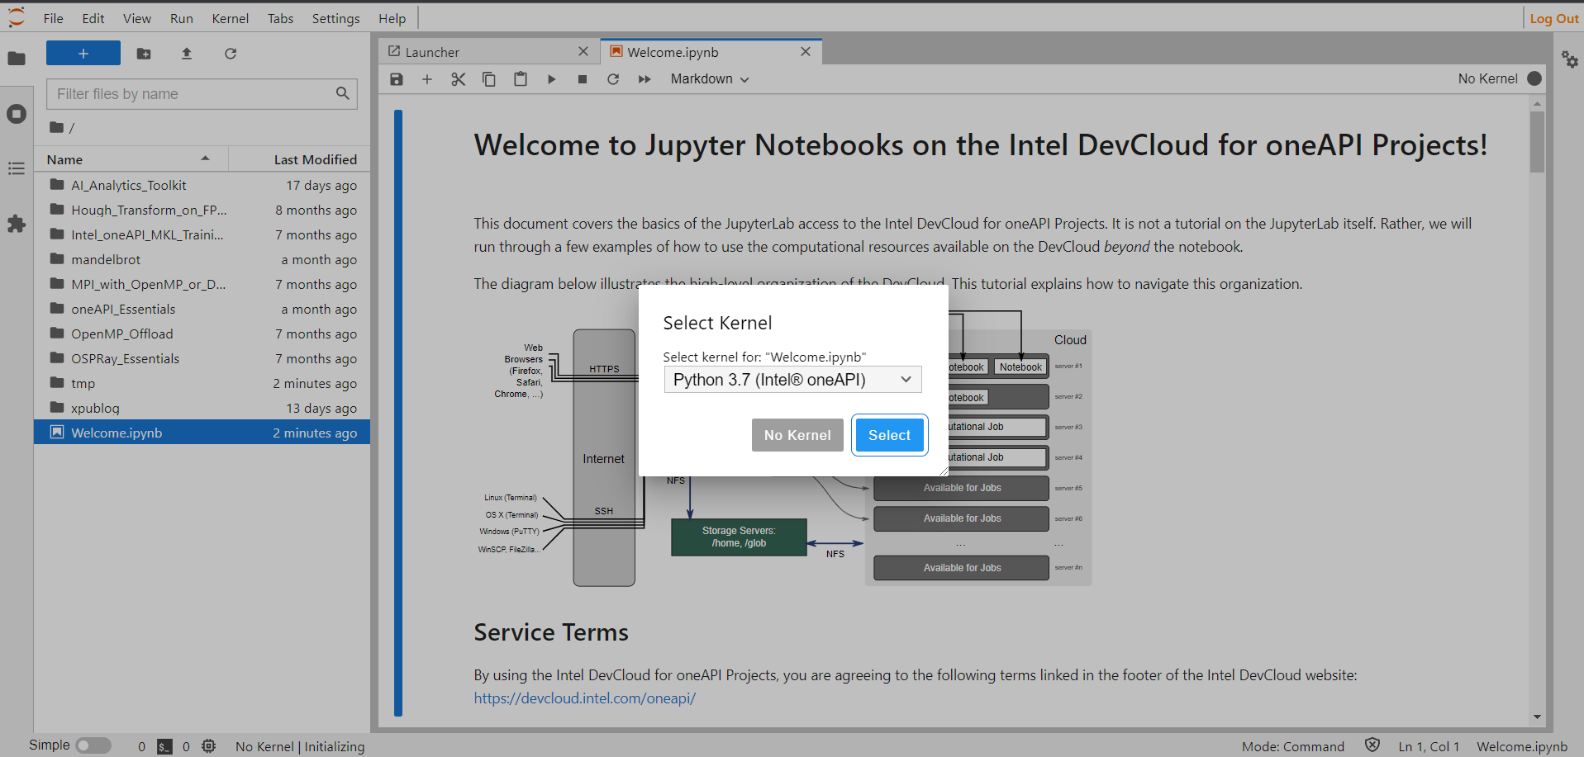The height and width of the screenshot is (757, 1584).
Task: Click the root folder breadcrumb icon
Action: (56, 127)
